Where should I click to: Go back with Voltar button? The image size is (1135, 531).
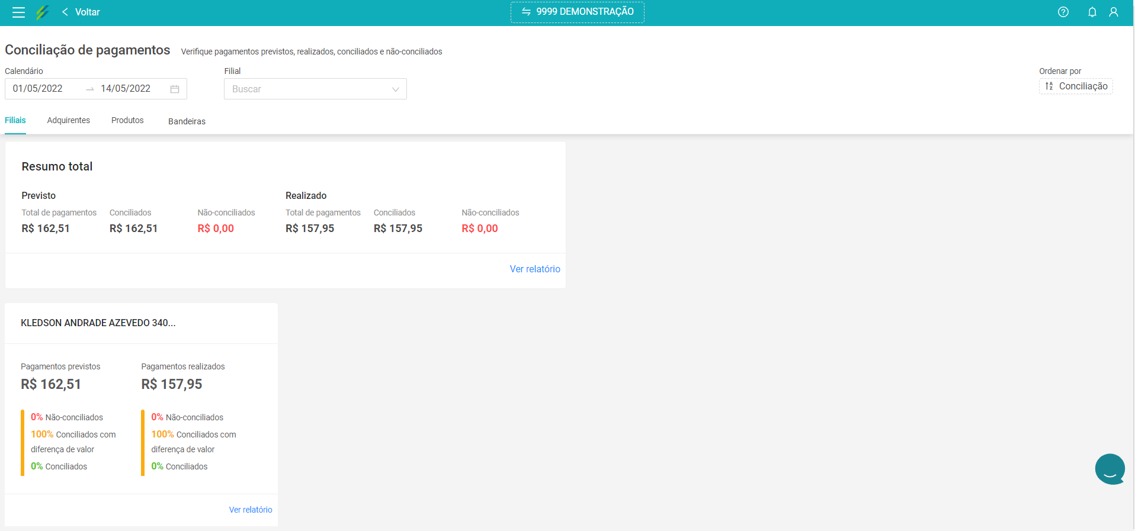point(81,12)
